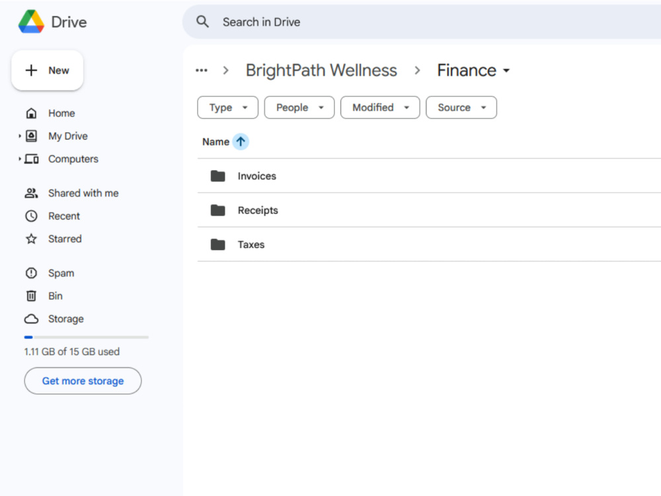Open the People filter dropdown
Viewport: 661px width, 496px height.
click(299, 108)
